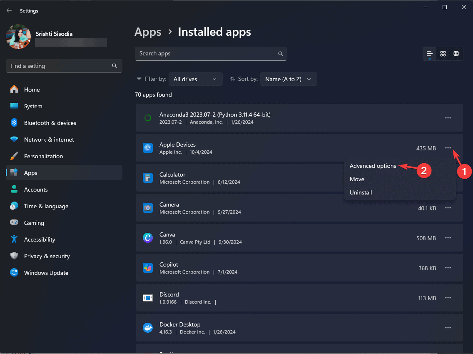
Task: Click the search icon in Search apps
Action: [280, 53]
